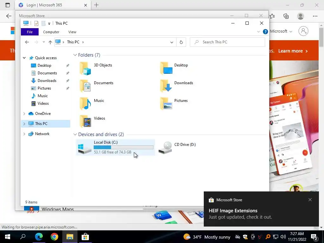Expand the This PC breadcrumb arrow
Image resolution: width=324 pixels, height=243 pixels.
point(83,42)
